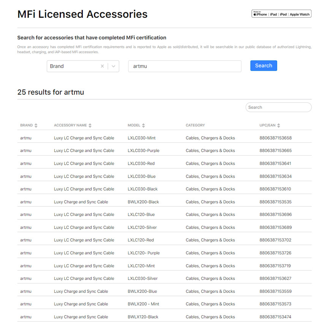This screenshot has height=327, width=327.
Task: Click UPC 8806387153627
Action: [x=275, y=278]
